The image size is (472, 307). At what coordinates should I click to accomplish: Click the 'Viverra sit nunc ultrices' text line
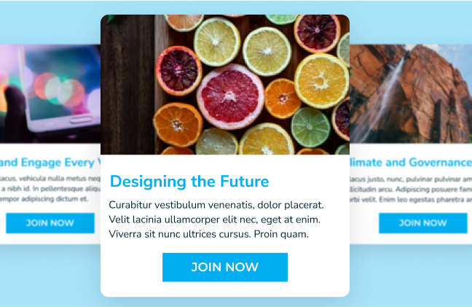[x=208, y=234]
